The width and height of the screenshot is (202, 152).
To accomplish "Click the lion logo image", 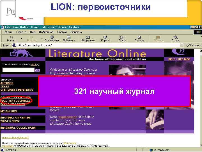I will (x=21, y=53).
